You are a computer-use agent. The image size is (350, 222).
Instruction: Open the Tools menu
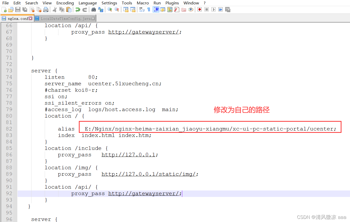point(127,3)
